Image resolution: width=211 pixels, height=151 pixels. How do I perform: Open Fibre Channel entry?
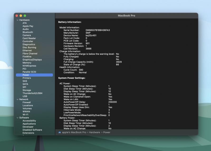(x=30, y=54)
